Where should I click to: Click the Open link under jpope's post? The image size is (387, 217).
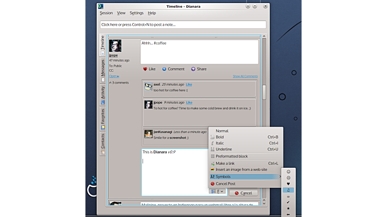click(113, 76)
